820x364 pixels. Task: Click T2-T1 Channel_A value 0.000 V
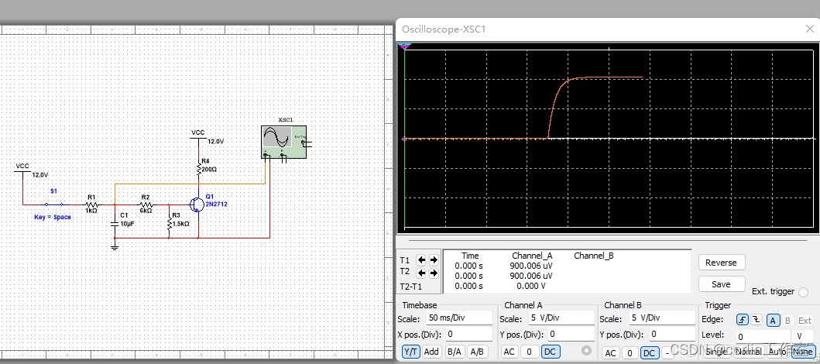point(531,286)
